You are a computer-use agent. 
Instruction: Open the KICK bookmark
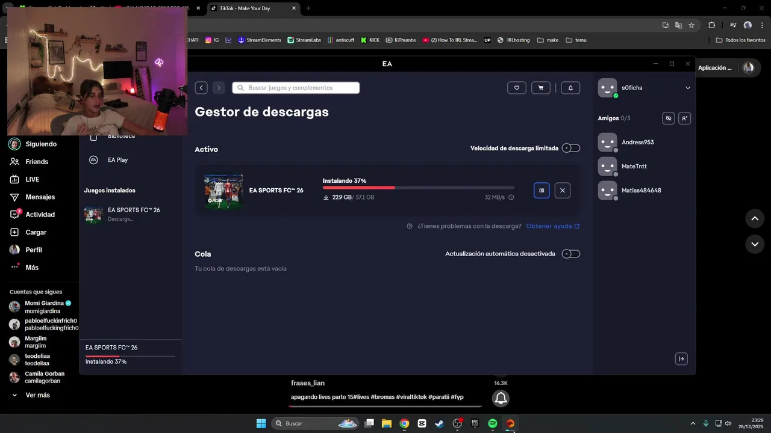coord(370,40)
